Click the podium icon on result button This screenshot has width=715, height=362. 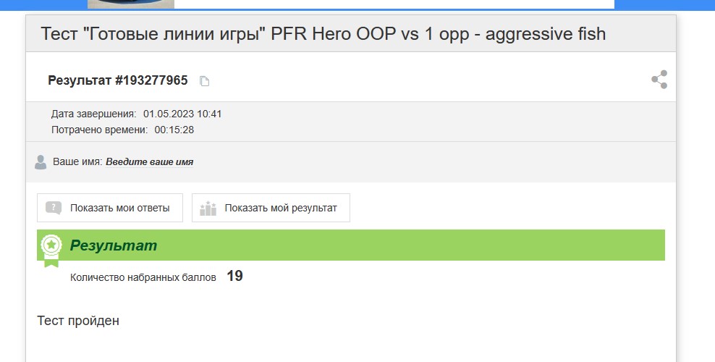208,208
